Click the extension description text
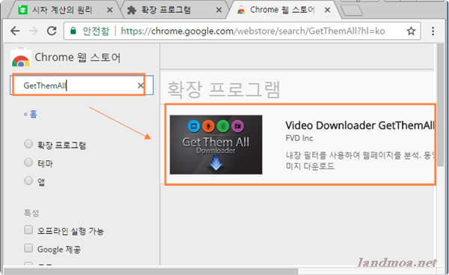This screenshot has height=275, width=449. [360, 161]
